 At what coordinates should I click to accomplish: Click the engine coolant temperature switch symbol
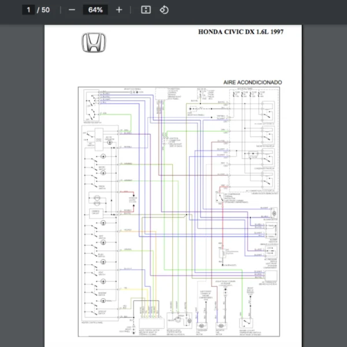(x=248, y=322)
